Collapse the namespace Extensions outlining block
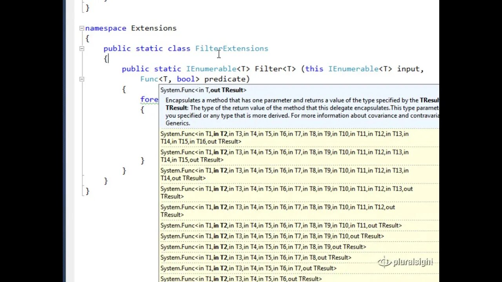The image size is (502, 282). coord(82,28)
